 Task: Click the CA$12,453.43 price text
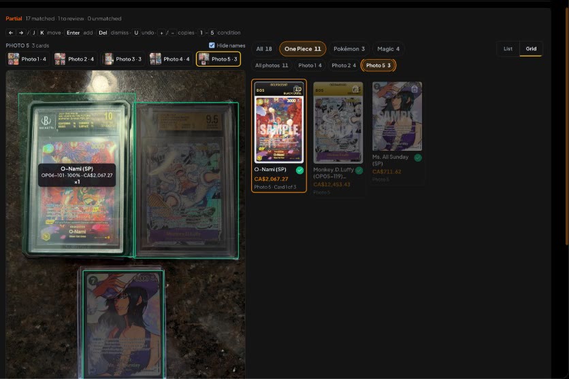tap(331, 185)
